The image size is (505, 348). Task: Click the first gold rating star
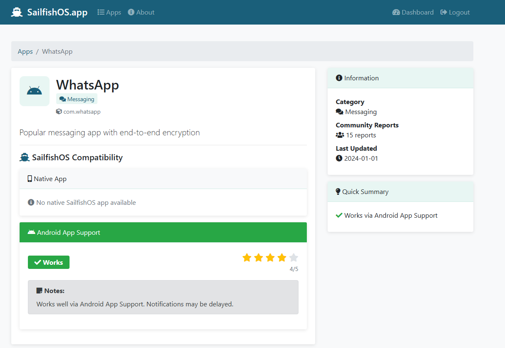coord(247,258)
